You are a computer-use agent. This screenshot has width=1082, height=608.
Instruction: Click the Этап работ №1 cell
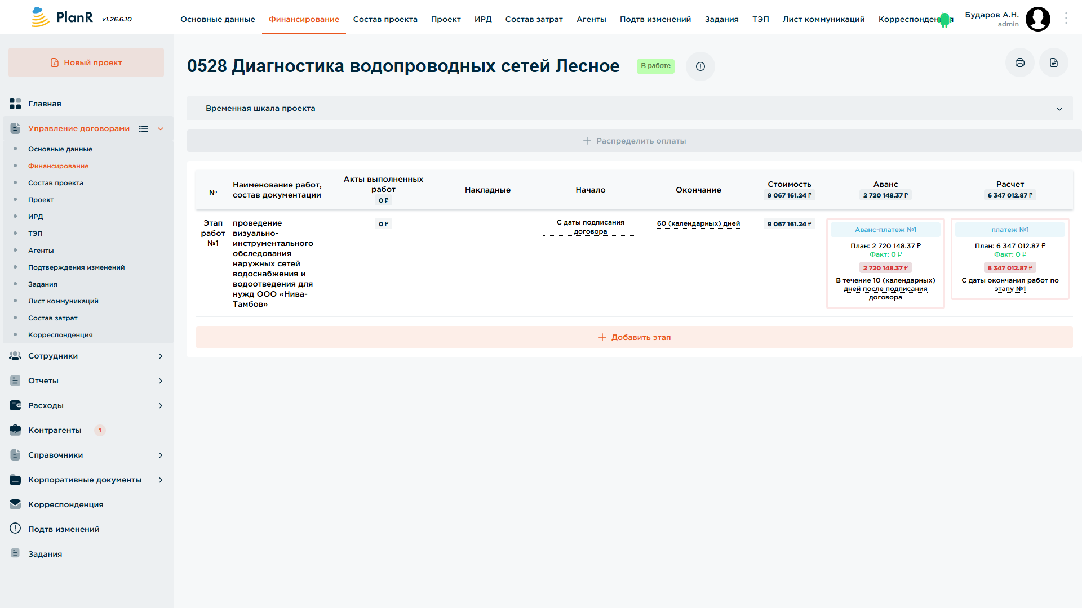tap(213, 233)
